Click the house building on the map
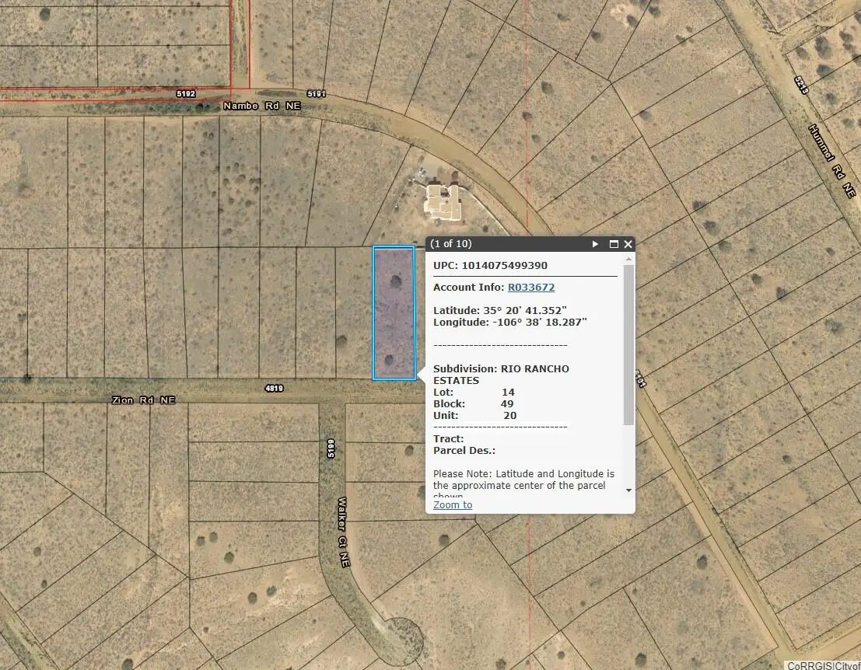Screen dimensions: 861x670 click(443, 200)
